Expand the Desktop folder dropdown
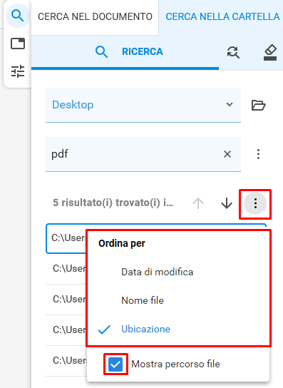Screen dimensions: 283x388 click(x=143, y=105)
